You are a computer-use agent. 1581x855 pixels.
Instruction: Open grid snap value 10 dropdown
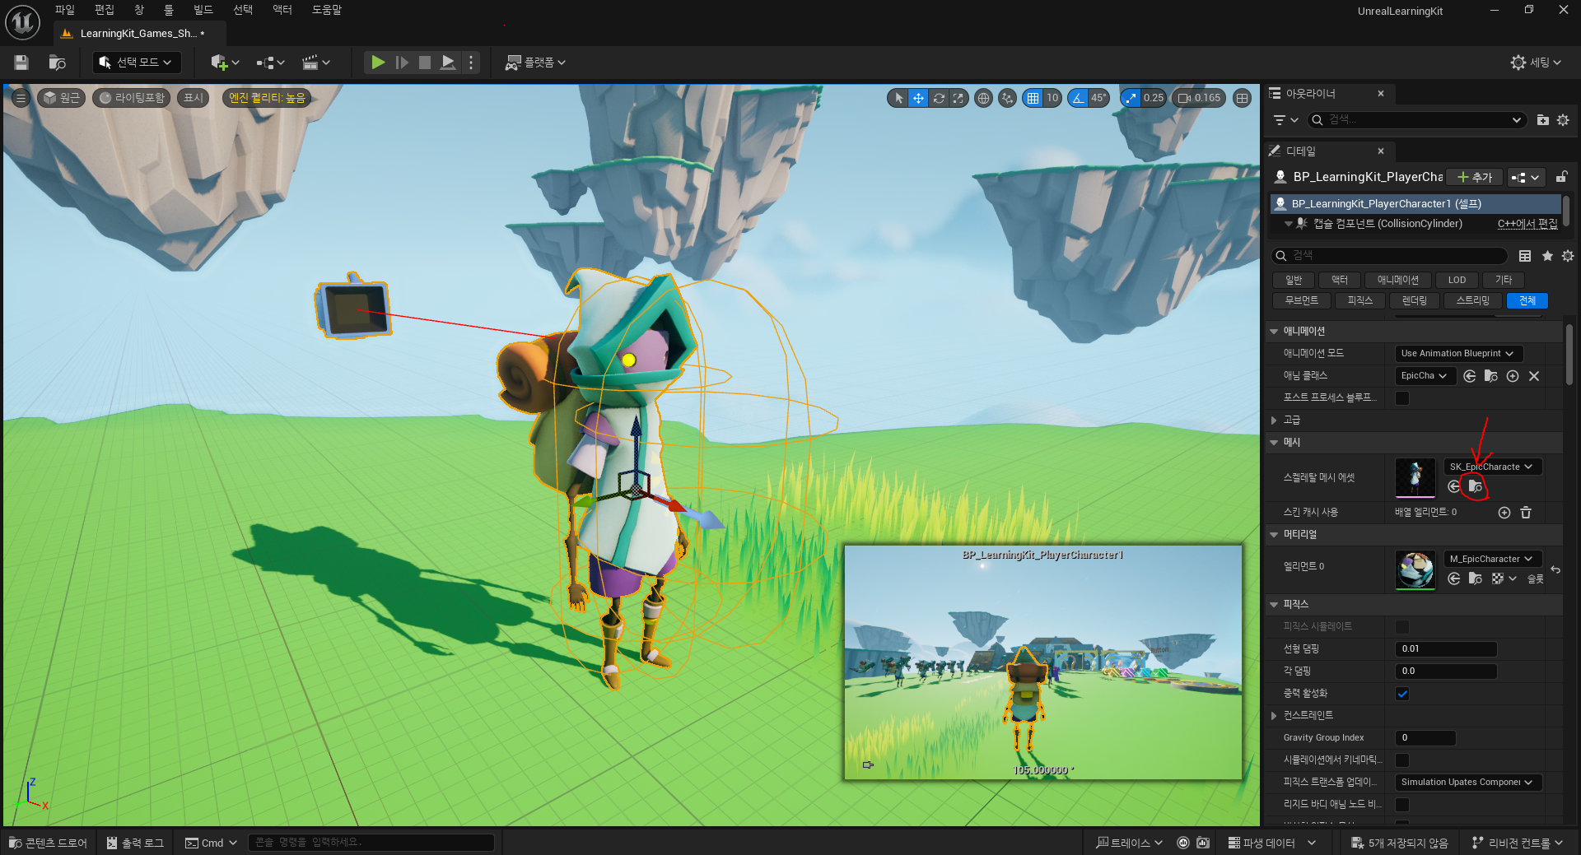tap(1052, 98)
